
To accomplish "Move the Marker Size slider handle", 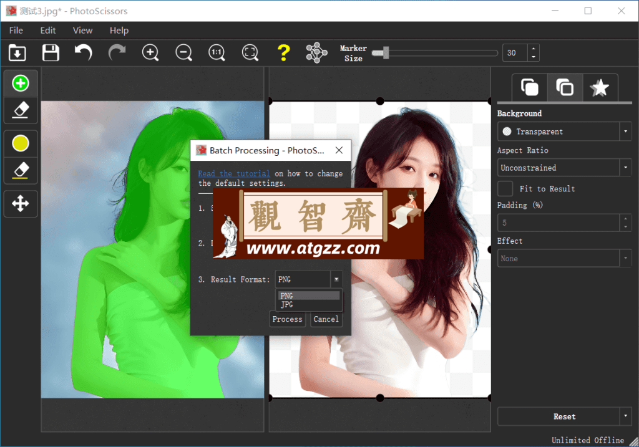I will [x=386, y=52].
